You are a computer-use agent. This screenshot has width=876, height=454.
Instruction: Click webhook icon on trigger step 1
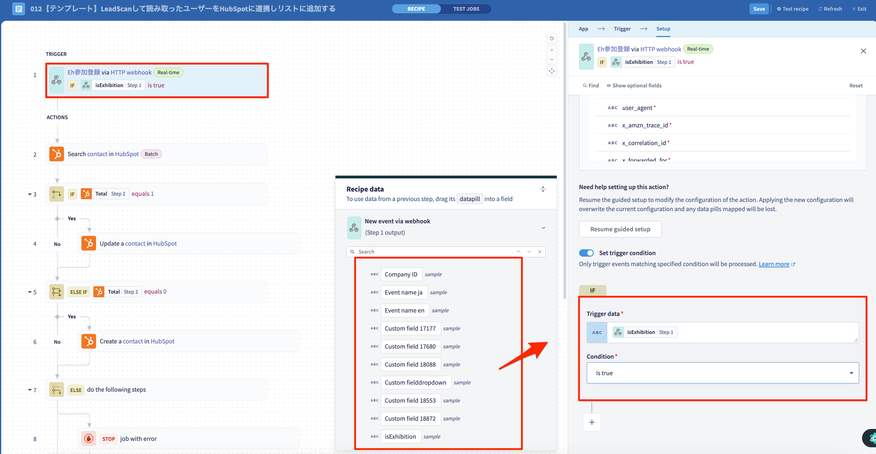(56, 80)
